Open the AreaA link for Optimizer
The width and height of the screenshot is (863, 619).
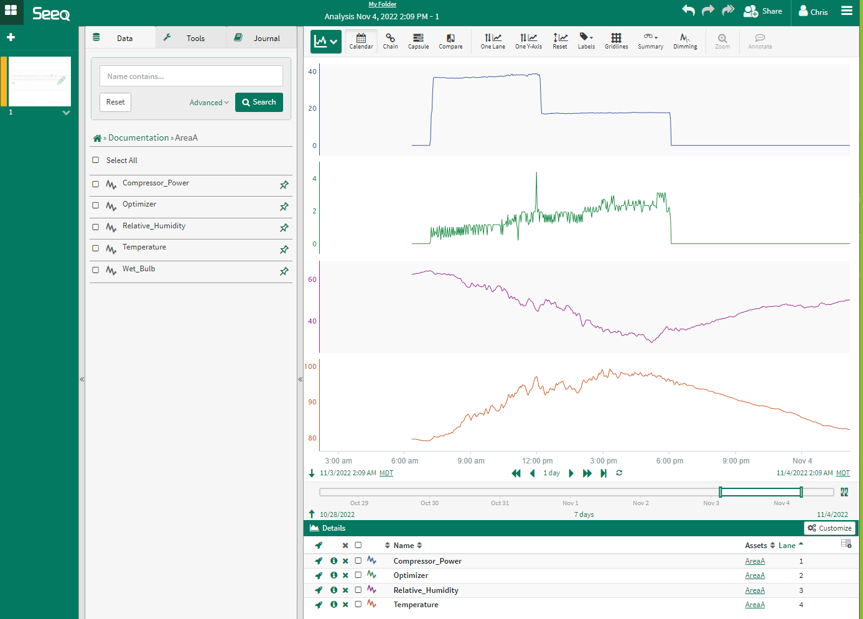point(755,575)
